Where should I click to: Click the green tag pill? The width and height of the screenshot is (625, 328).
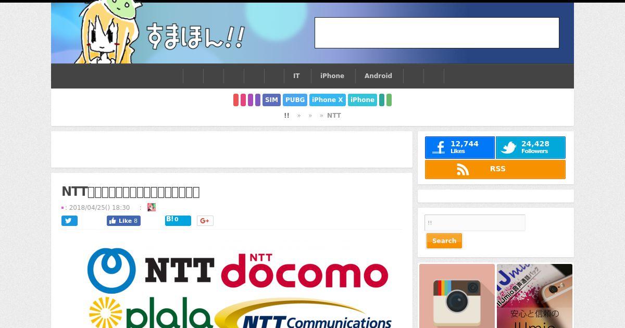coord(389,100)
